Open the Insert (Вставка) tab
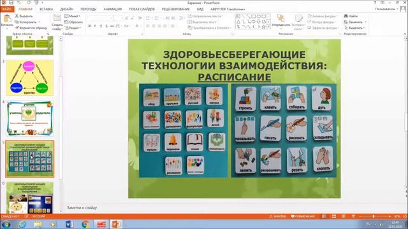The width and height of the screenshot is (408, 229). coord(47,9)
